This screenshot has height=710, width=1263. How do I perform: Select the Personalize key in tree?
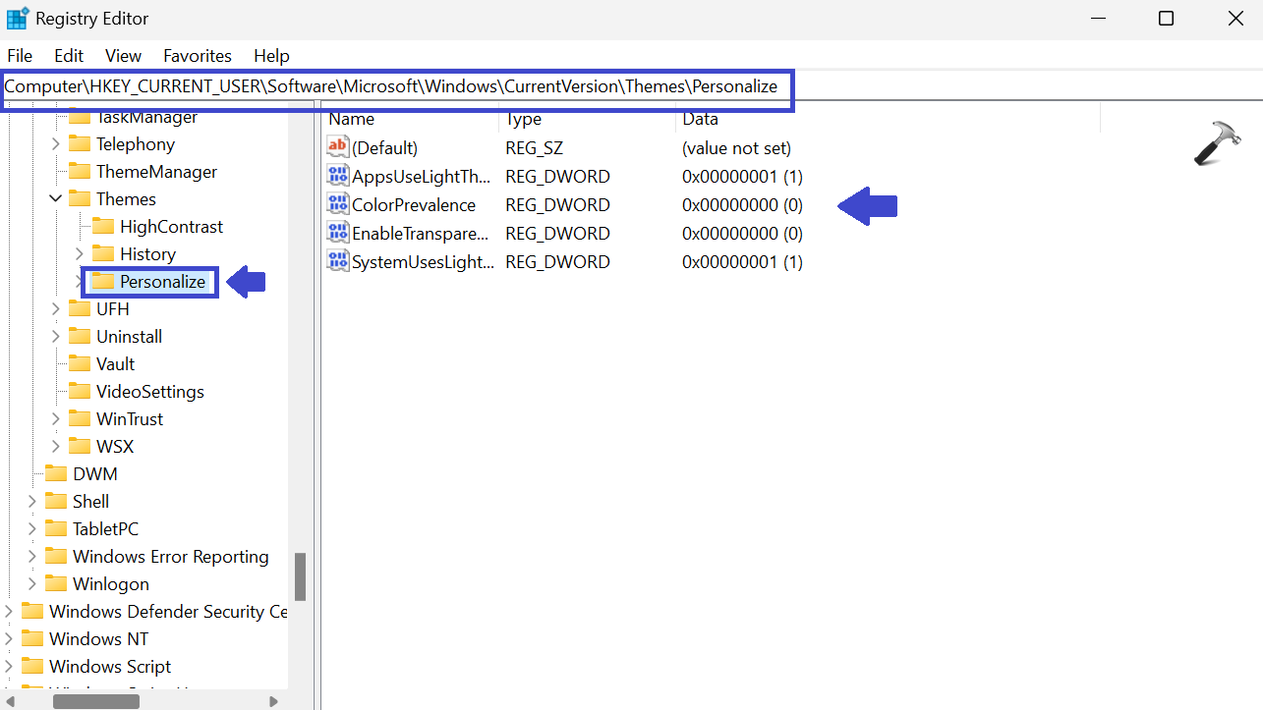[162, 282]
